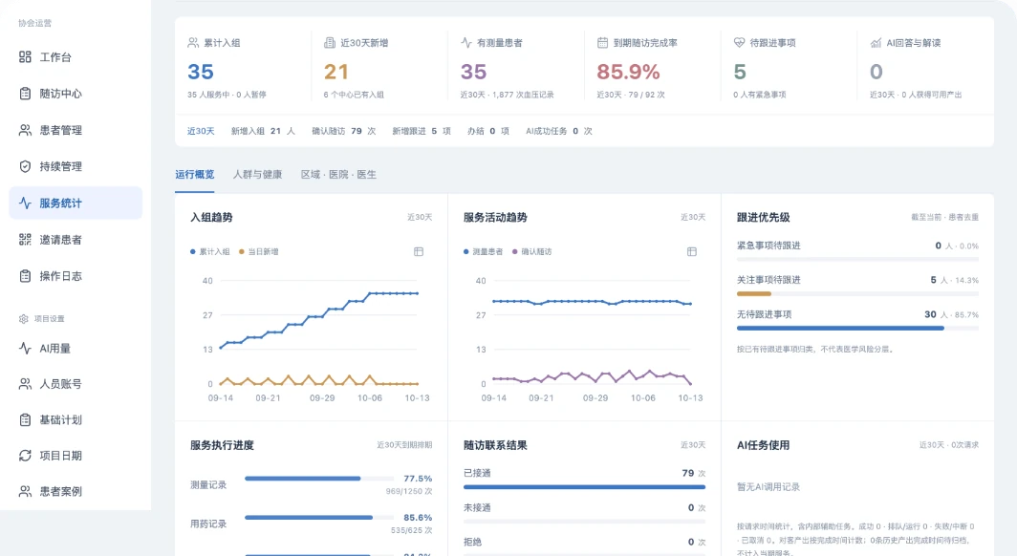Toggle 累计入组 legend series
The height and width of the screenshot is (556, 1017).
pos(209,251)
